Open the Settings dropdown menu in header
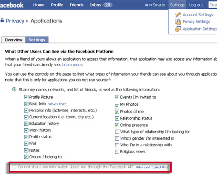This screenshot has width=217, height=174. pyautogui.click(x=177, y=5)
